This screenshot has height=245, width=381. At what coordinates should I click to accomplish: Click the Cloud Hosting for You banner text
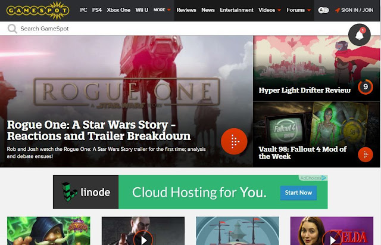(199, 193)
